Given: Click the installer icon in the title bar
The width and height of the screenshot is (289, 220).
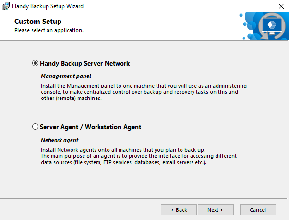Looking at the screenshot, I should tap(6, 6).
